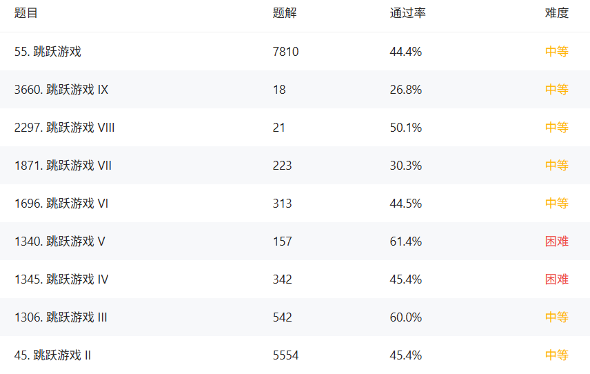Open problem 3660. 跳跃游戏 IX
Screen dimensions: 590x374
click(x=61, y=90)
